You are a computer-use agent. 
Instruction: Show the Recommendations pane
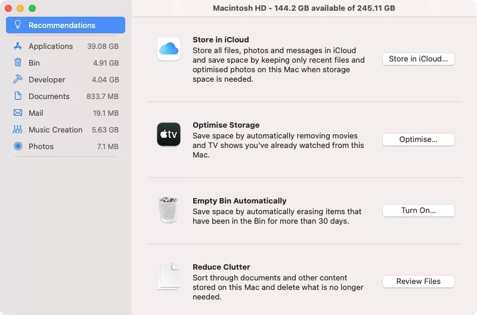click(x=62, y=25)
